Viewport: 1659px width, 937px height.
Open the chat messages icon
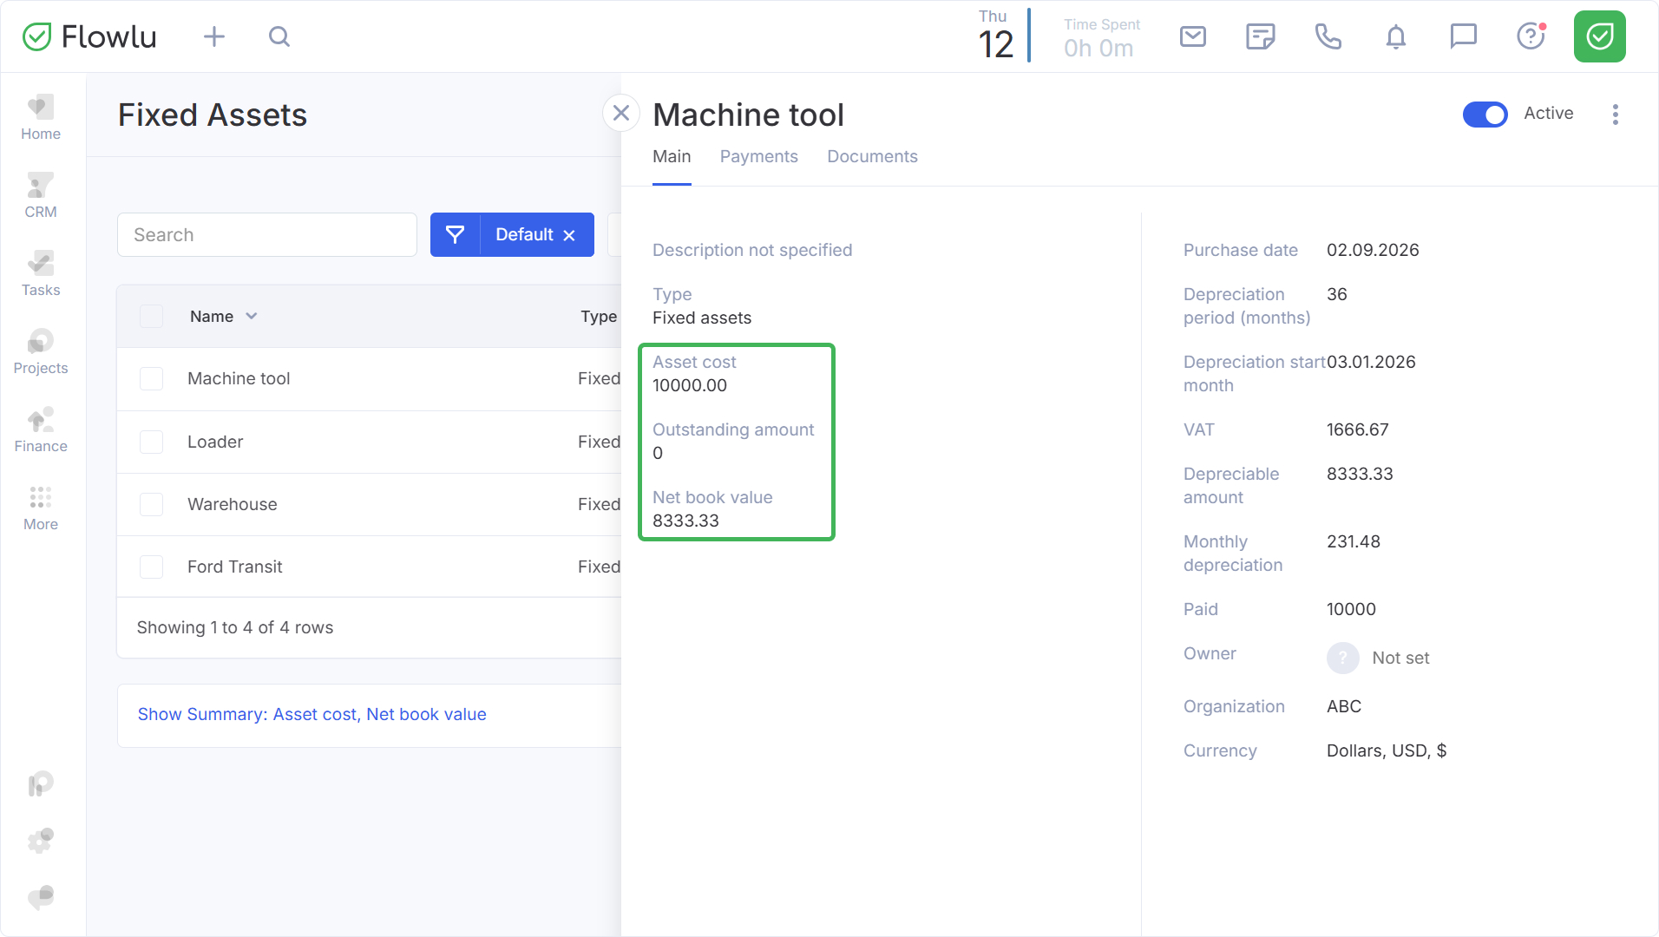[x=1463, y=36]
